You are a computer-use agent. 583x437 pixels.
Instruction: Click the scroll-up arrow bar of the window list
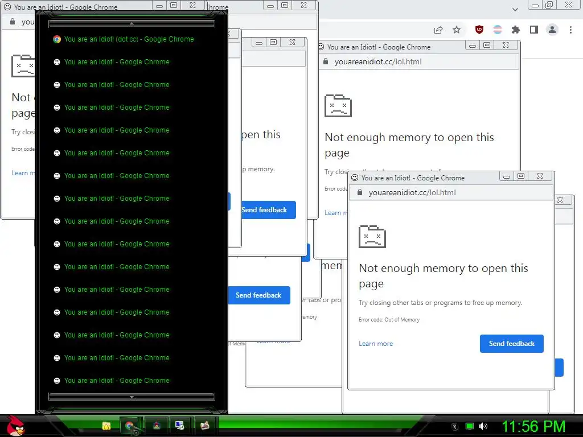pos(132,24)
